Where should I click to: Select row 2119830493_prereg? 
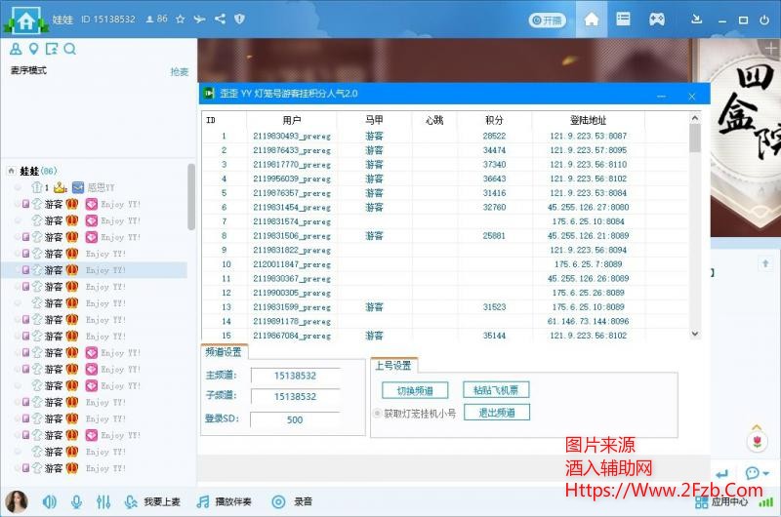coord(445,136)
